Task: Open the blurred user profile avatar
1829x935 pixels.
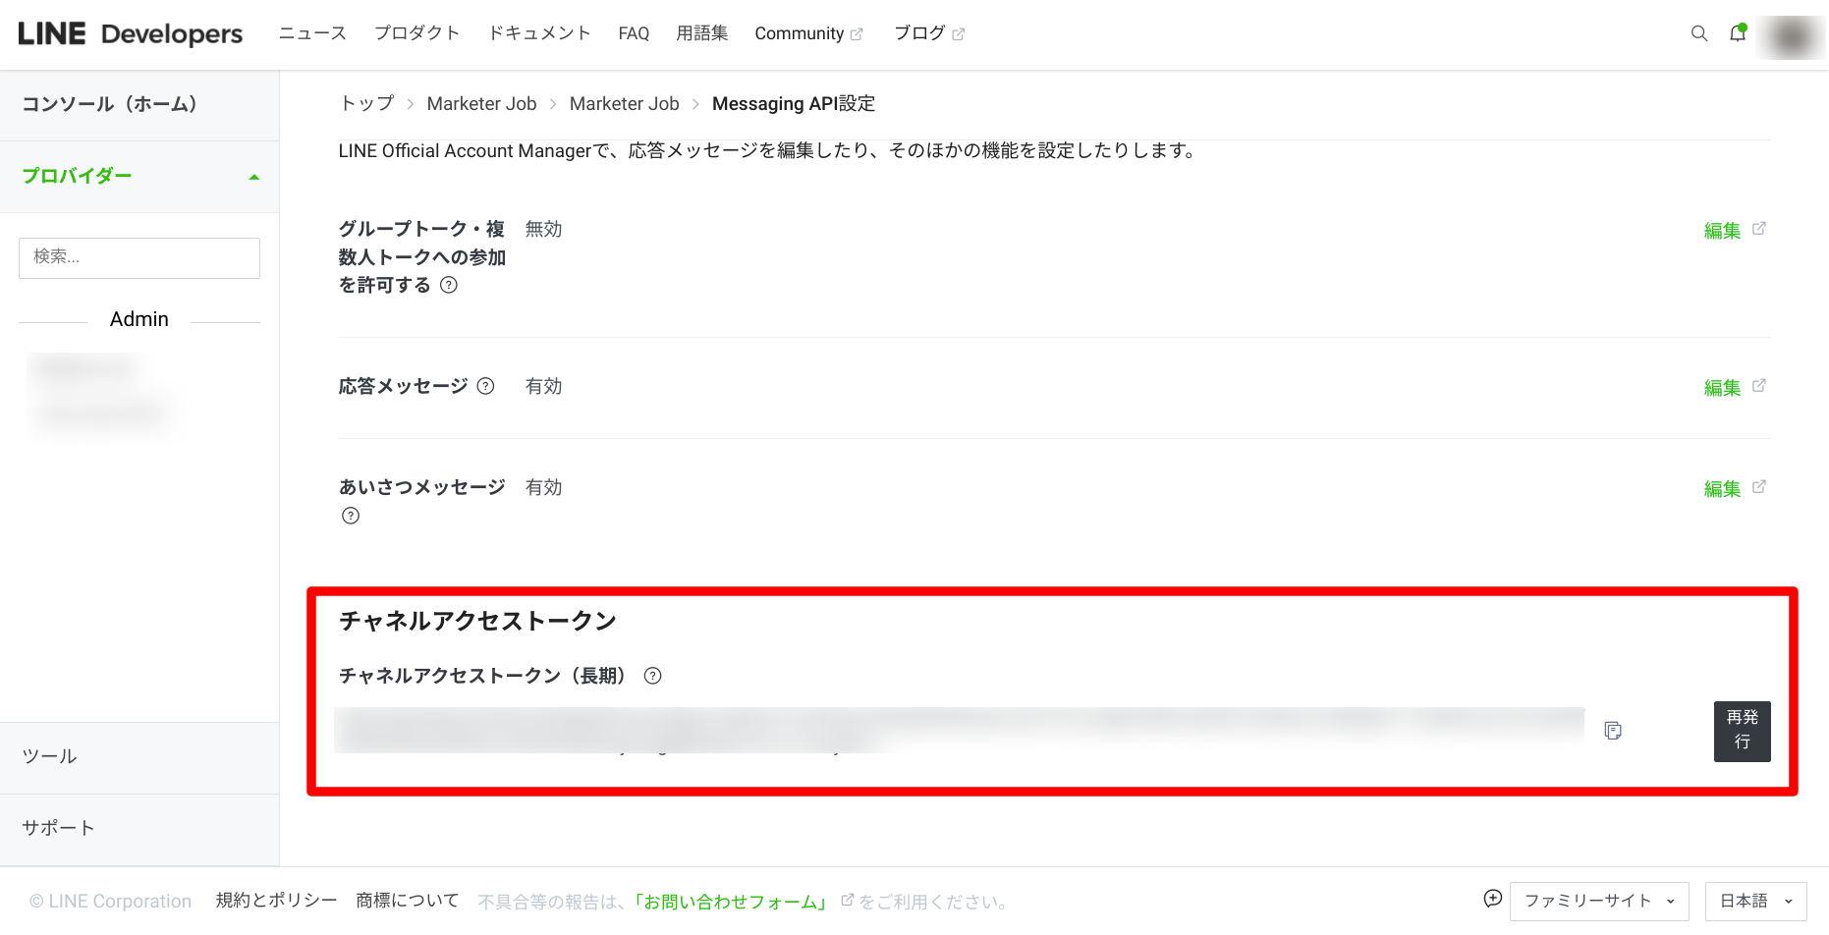Action: (x=1791, y=37)
